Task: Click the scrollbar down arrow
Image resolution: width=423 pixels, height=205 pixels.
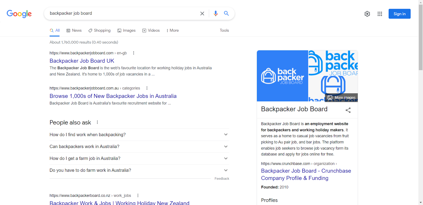Action: (421, 203)
